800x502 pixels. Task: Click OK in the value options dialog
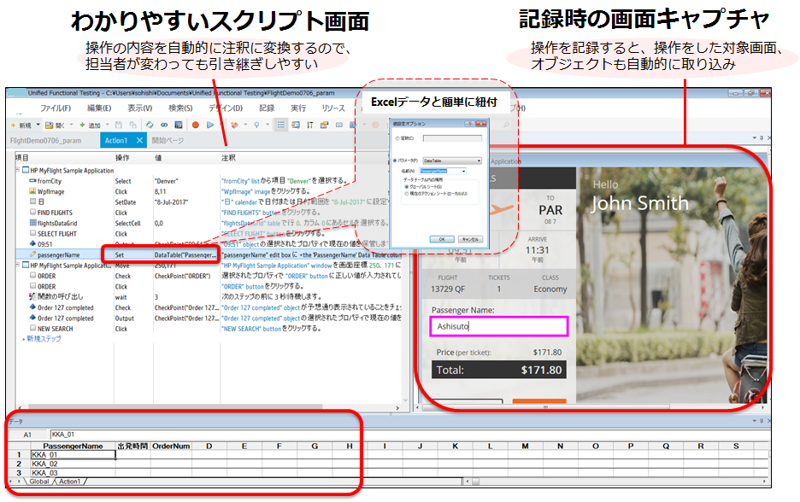pyautogui.click(x=442, y=239)
